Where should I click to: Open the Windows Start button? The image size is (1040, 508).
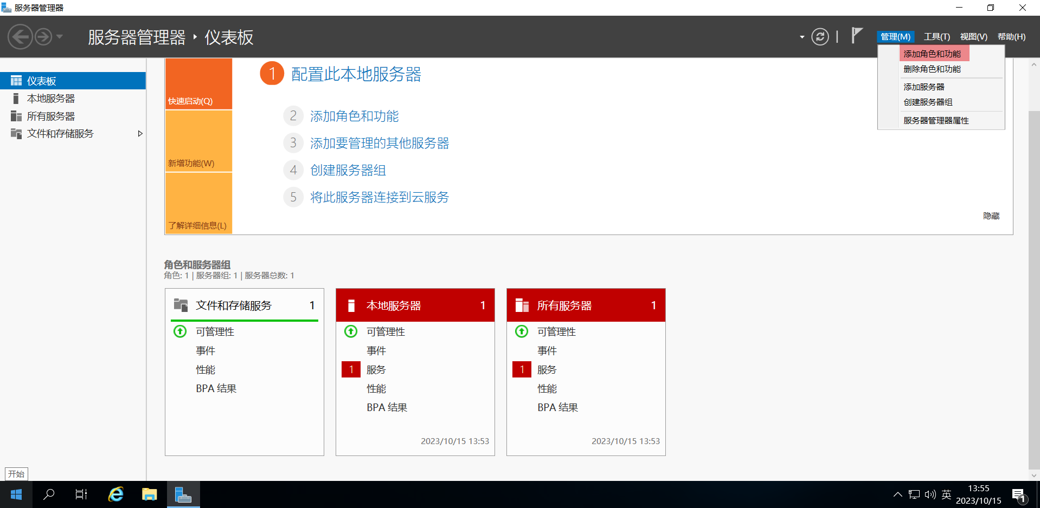point(16,494)
